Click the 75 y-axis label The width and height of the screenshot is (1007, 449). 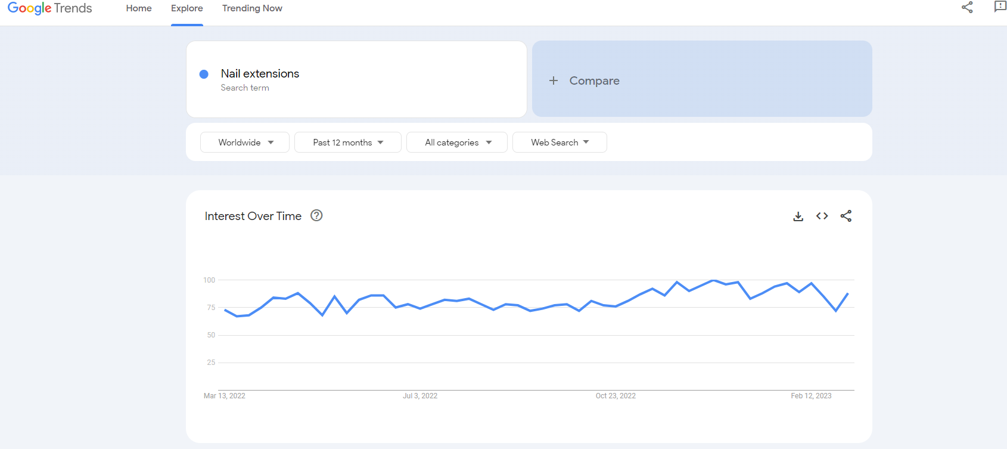pos(211,308)
